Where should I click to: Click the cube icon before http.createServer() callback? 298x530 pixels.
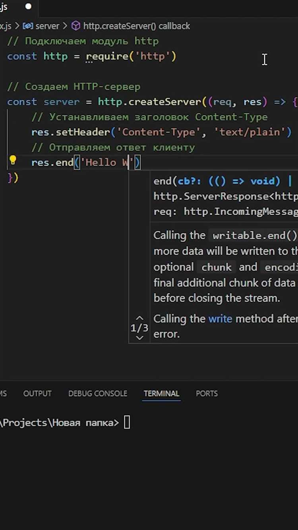(x=75, y=26)
